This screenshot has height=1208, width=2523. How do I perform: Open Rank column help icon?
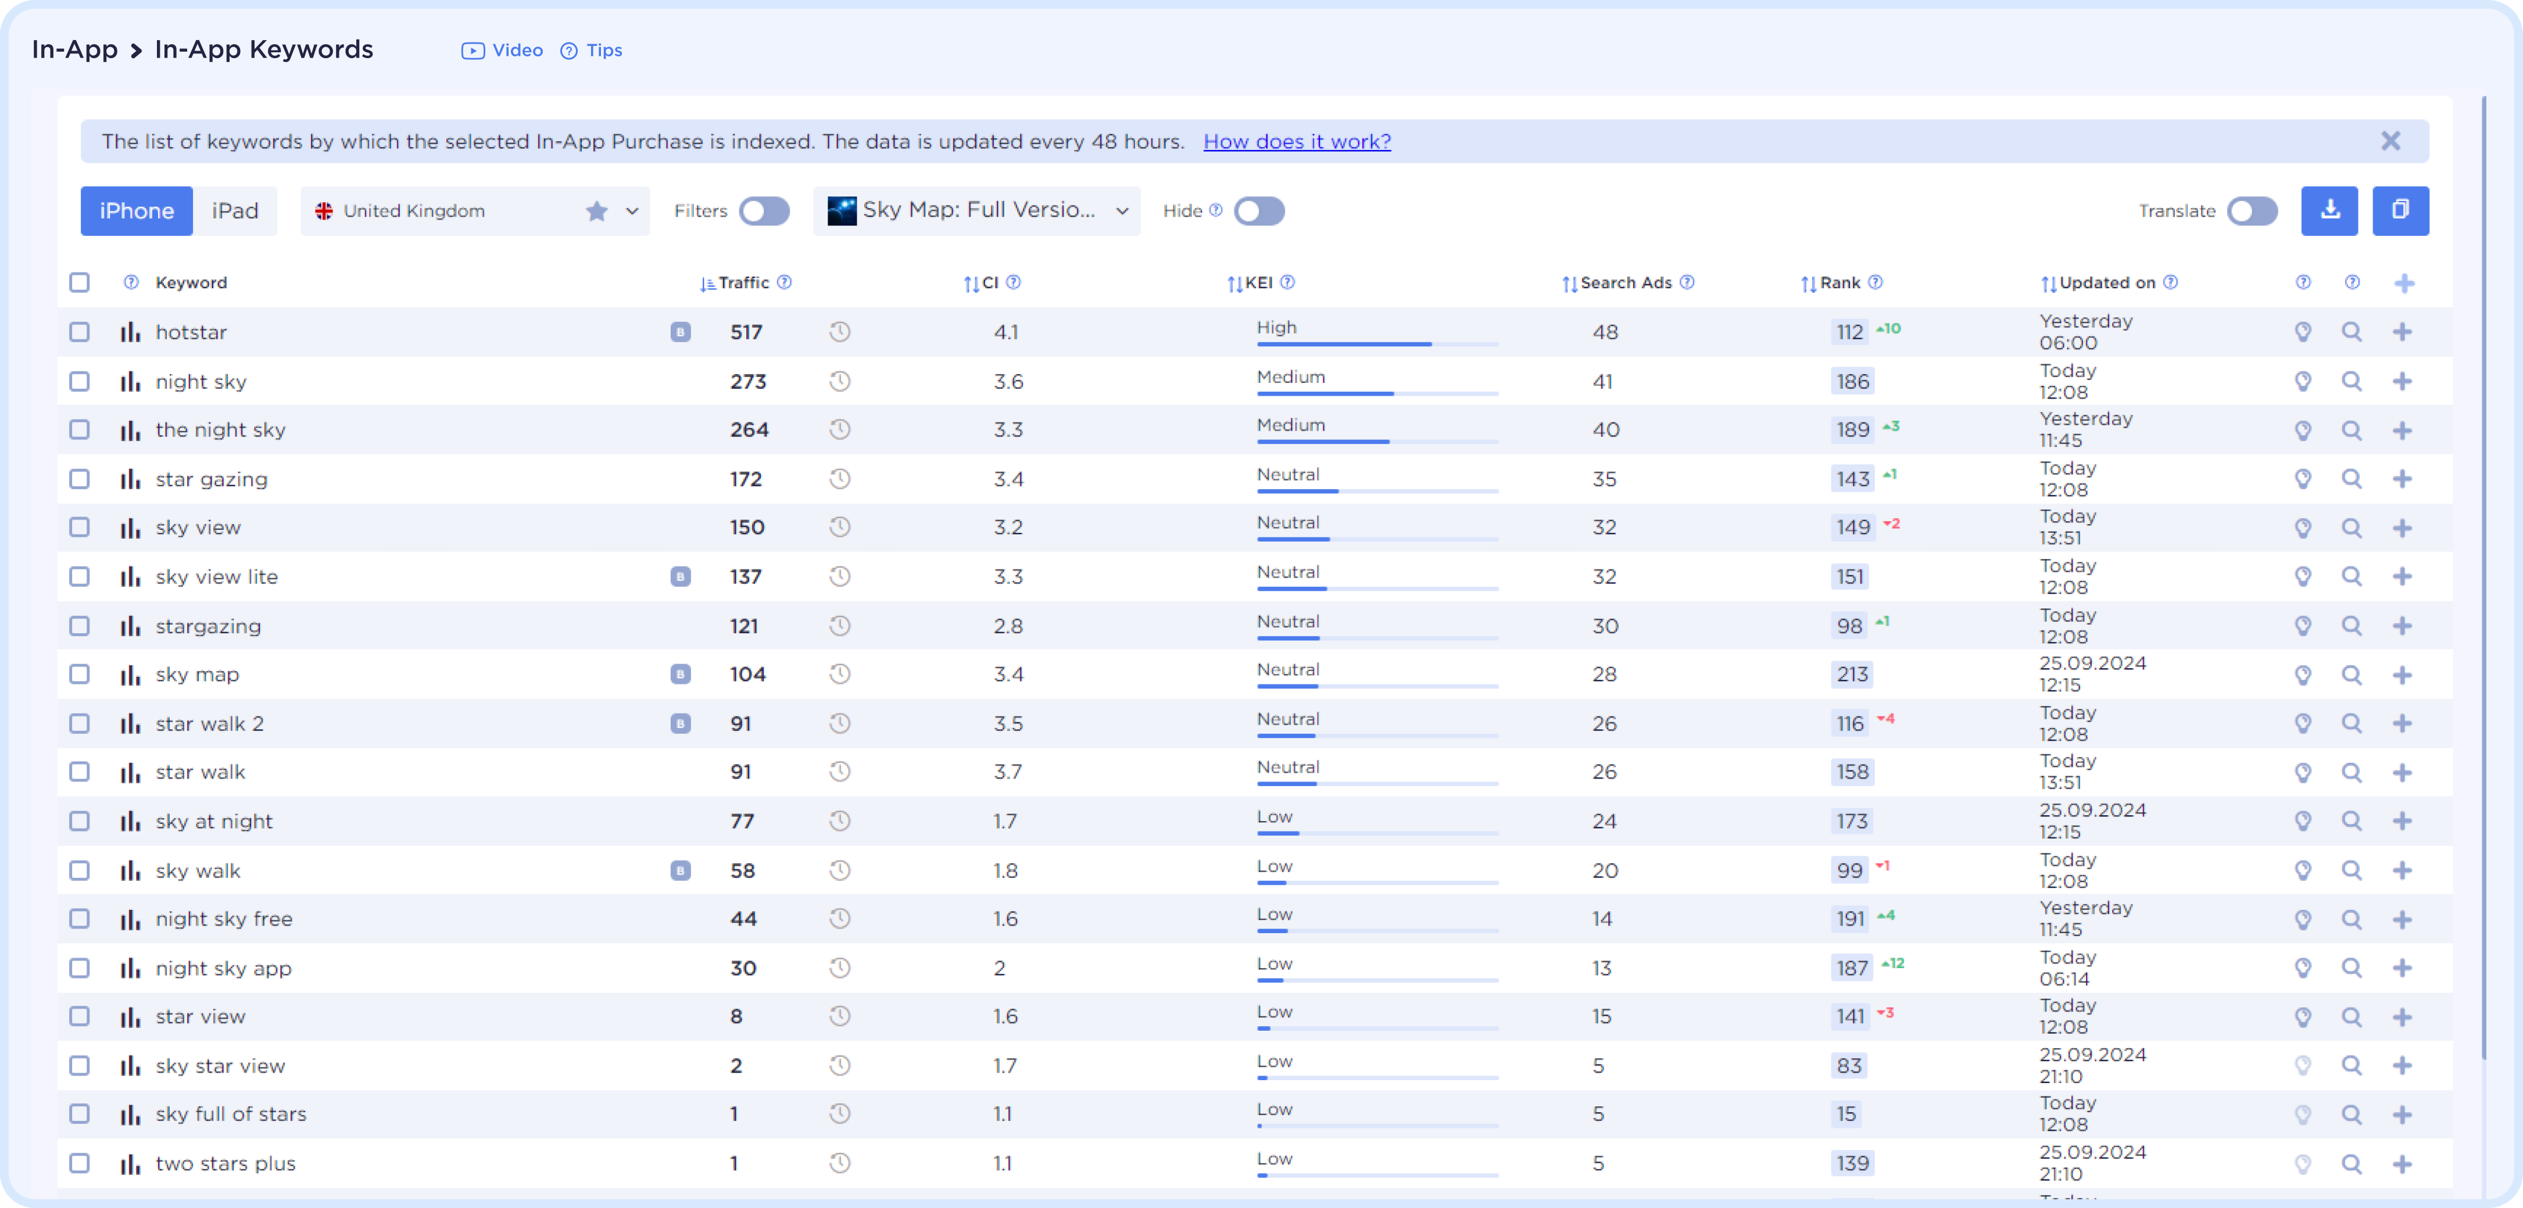(1874, 282)
